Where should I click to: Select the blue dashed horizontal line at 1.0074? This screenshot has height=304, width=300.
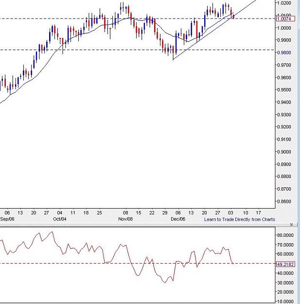pos(138,18)
